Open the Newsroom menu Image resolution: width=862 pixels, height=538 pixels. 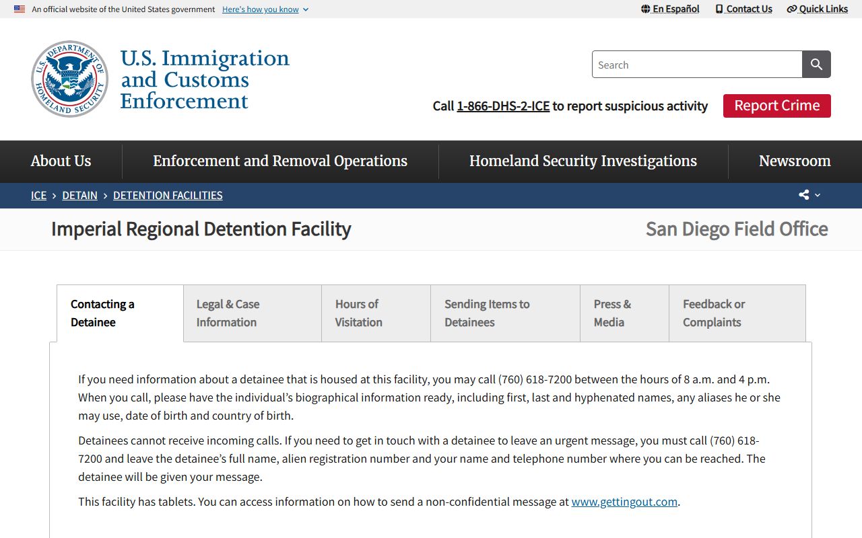795,161
